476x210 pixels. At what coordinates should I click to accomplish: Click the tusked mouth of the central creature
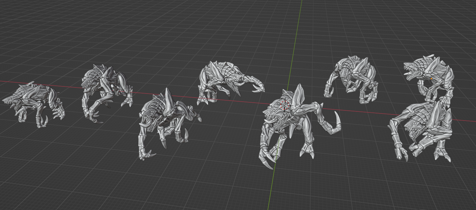pos(271,120)
